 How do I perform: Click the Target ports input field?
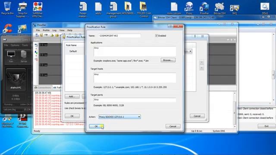135,100
